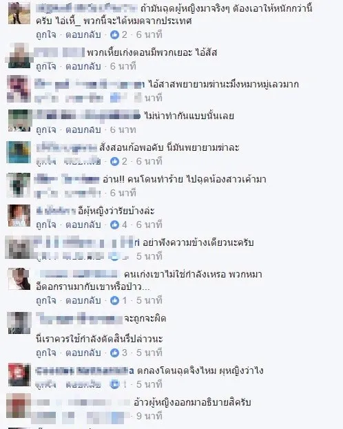Click the 9 นาที timestamp on last comment
The height and width of the screenshot is (429, 343).
[x=149, y=416]
